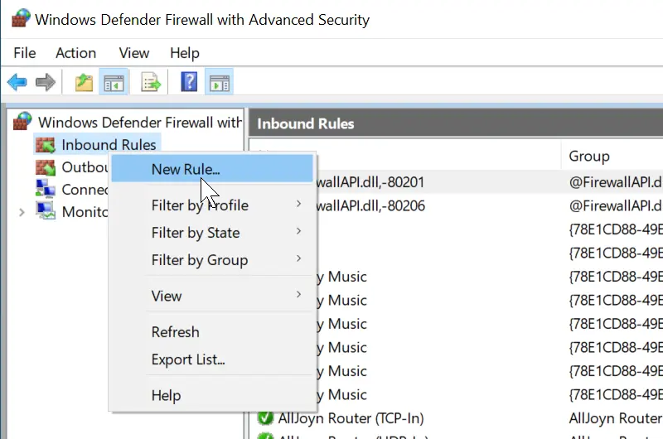Toggle the Show/Hide Console Tree icon
663x439 pixels.
(x=112, y=82)
